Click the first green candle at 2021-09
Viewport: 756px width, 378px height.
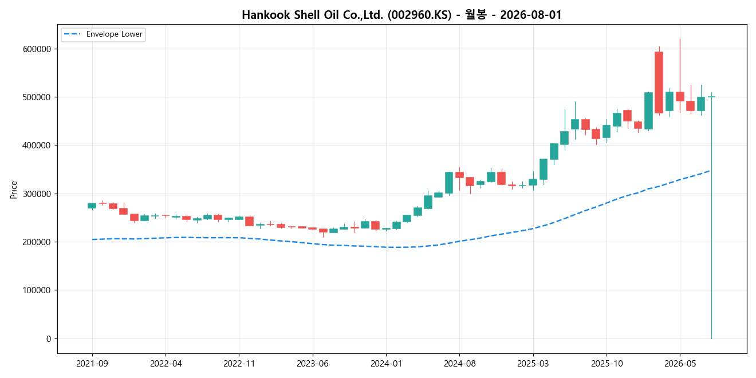tap(92, 205)
